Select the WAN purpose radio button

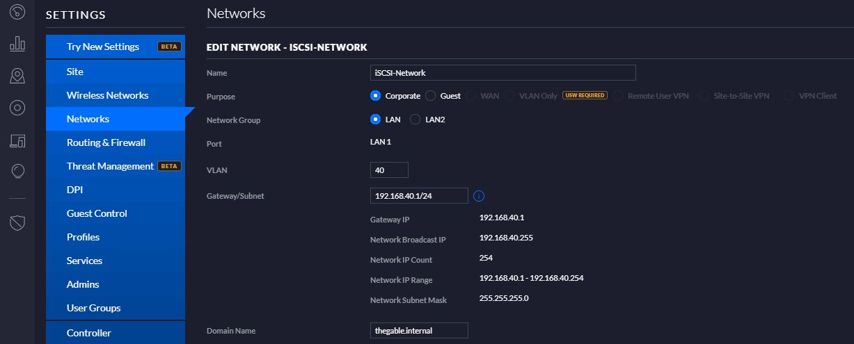tap(471, 96)
